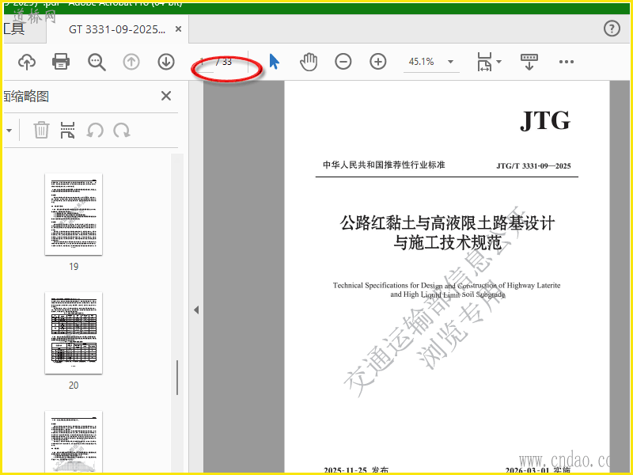Open the find text magnifier tool
The image size is (633, 475).
pos(97,62)
